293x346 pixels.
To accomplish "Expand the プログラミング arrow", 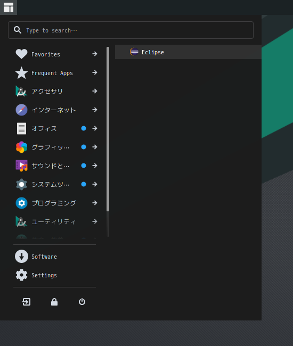I will tap(95, 203).
